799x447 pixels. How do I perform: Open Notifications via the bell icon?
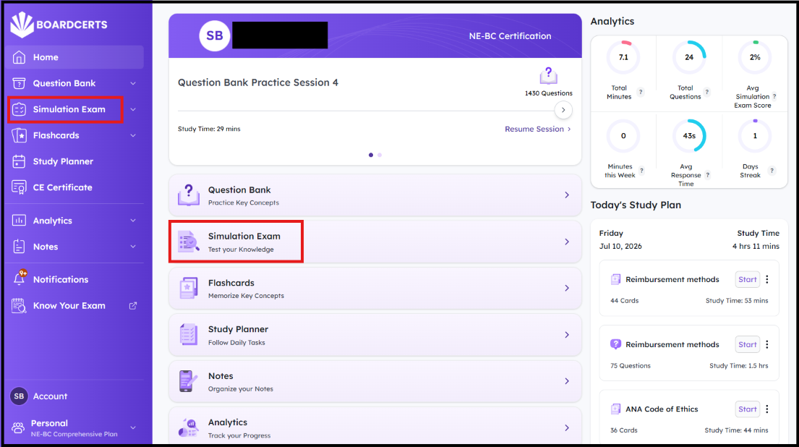pos(20,278)
